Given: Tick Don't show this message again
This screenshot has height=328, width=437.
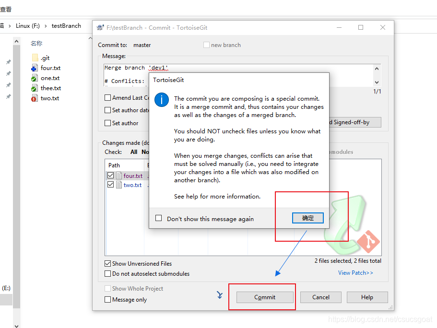Looking at the screenshot, I should [x=159, y=218].
